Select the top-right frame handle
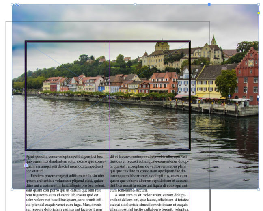The image size is (263, 211). (259, 4)
